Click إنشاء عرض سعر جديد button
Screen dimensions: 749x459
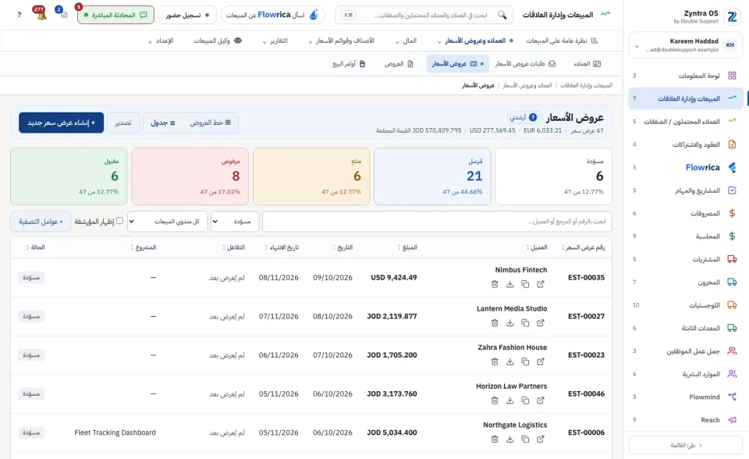(x=61, y=123)
